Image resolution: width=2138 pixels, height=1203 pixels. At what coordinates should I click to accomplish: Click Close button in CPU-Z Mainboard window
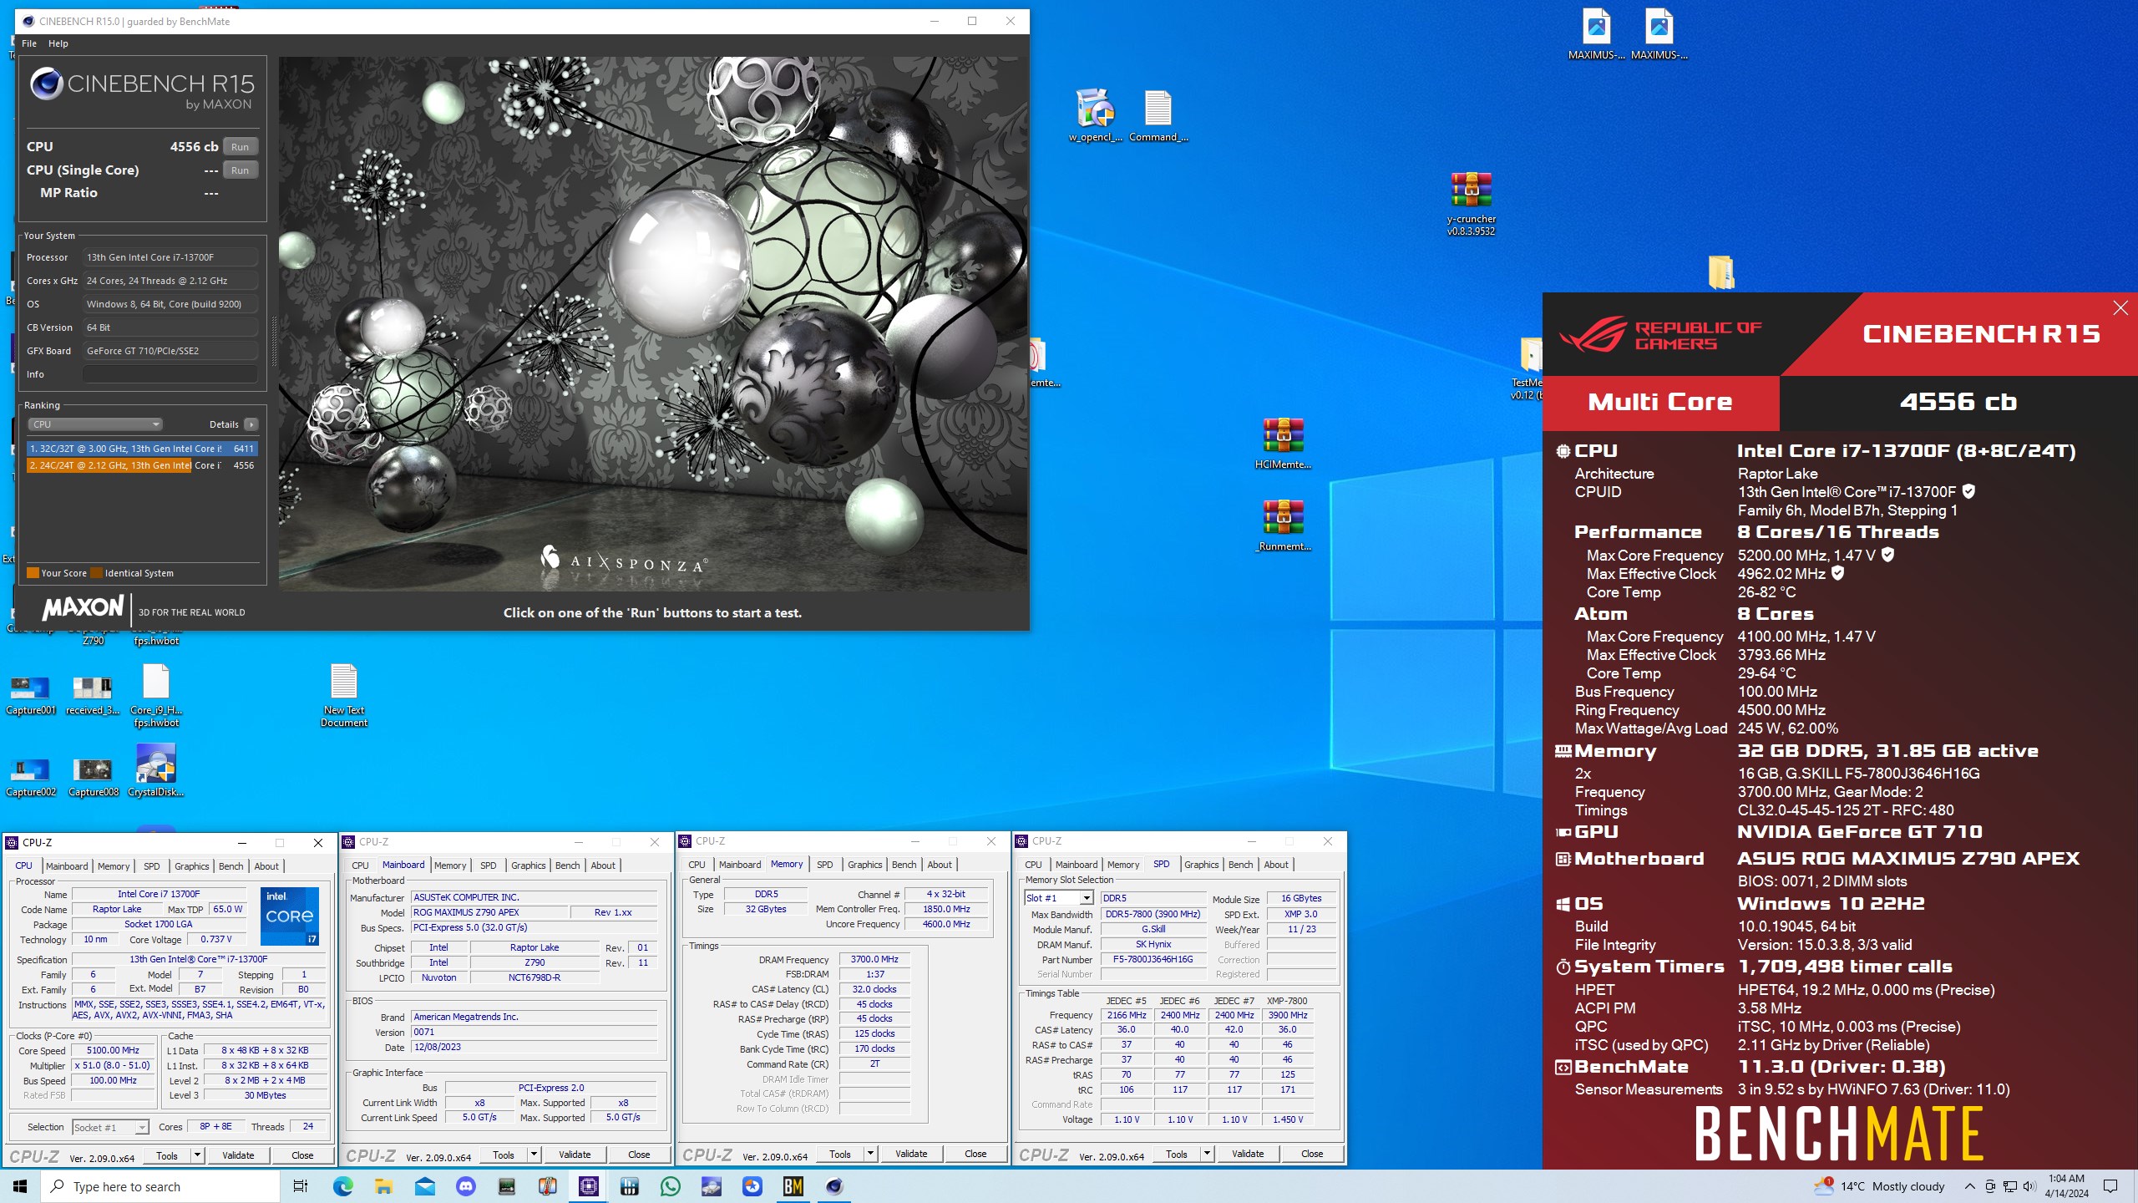639,1155
